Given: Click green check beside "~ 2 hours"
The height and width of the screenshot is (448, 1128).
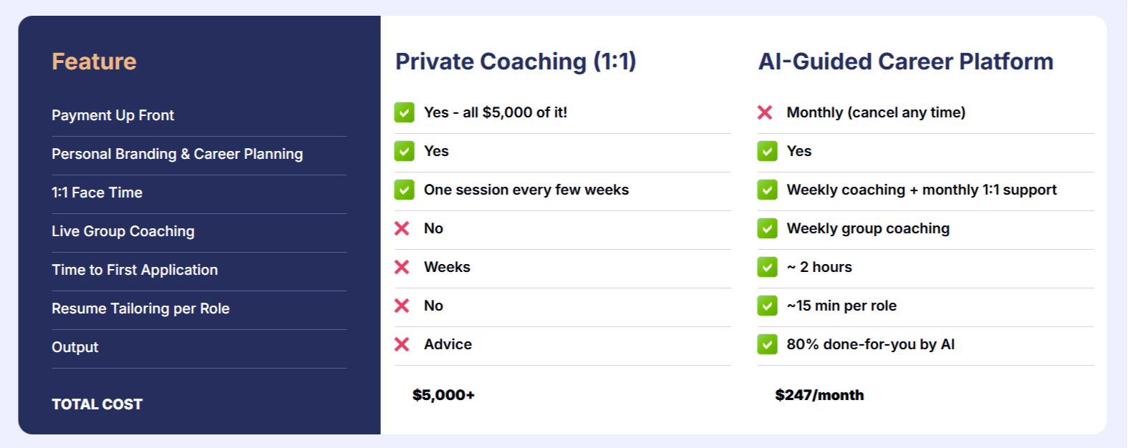Looking at the screenshot, I should pos(767,267).
